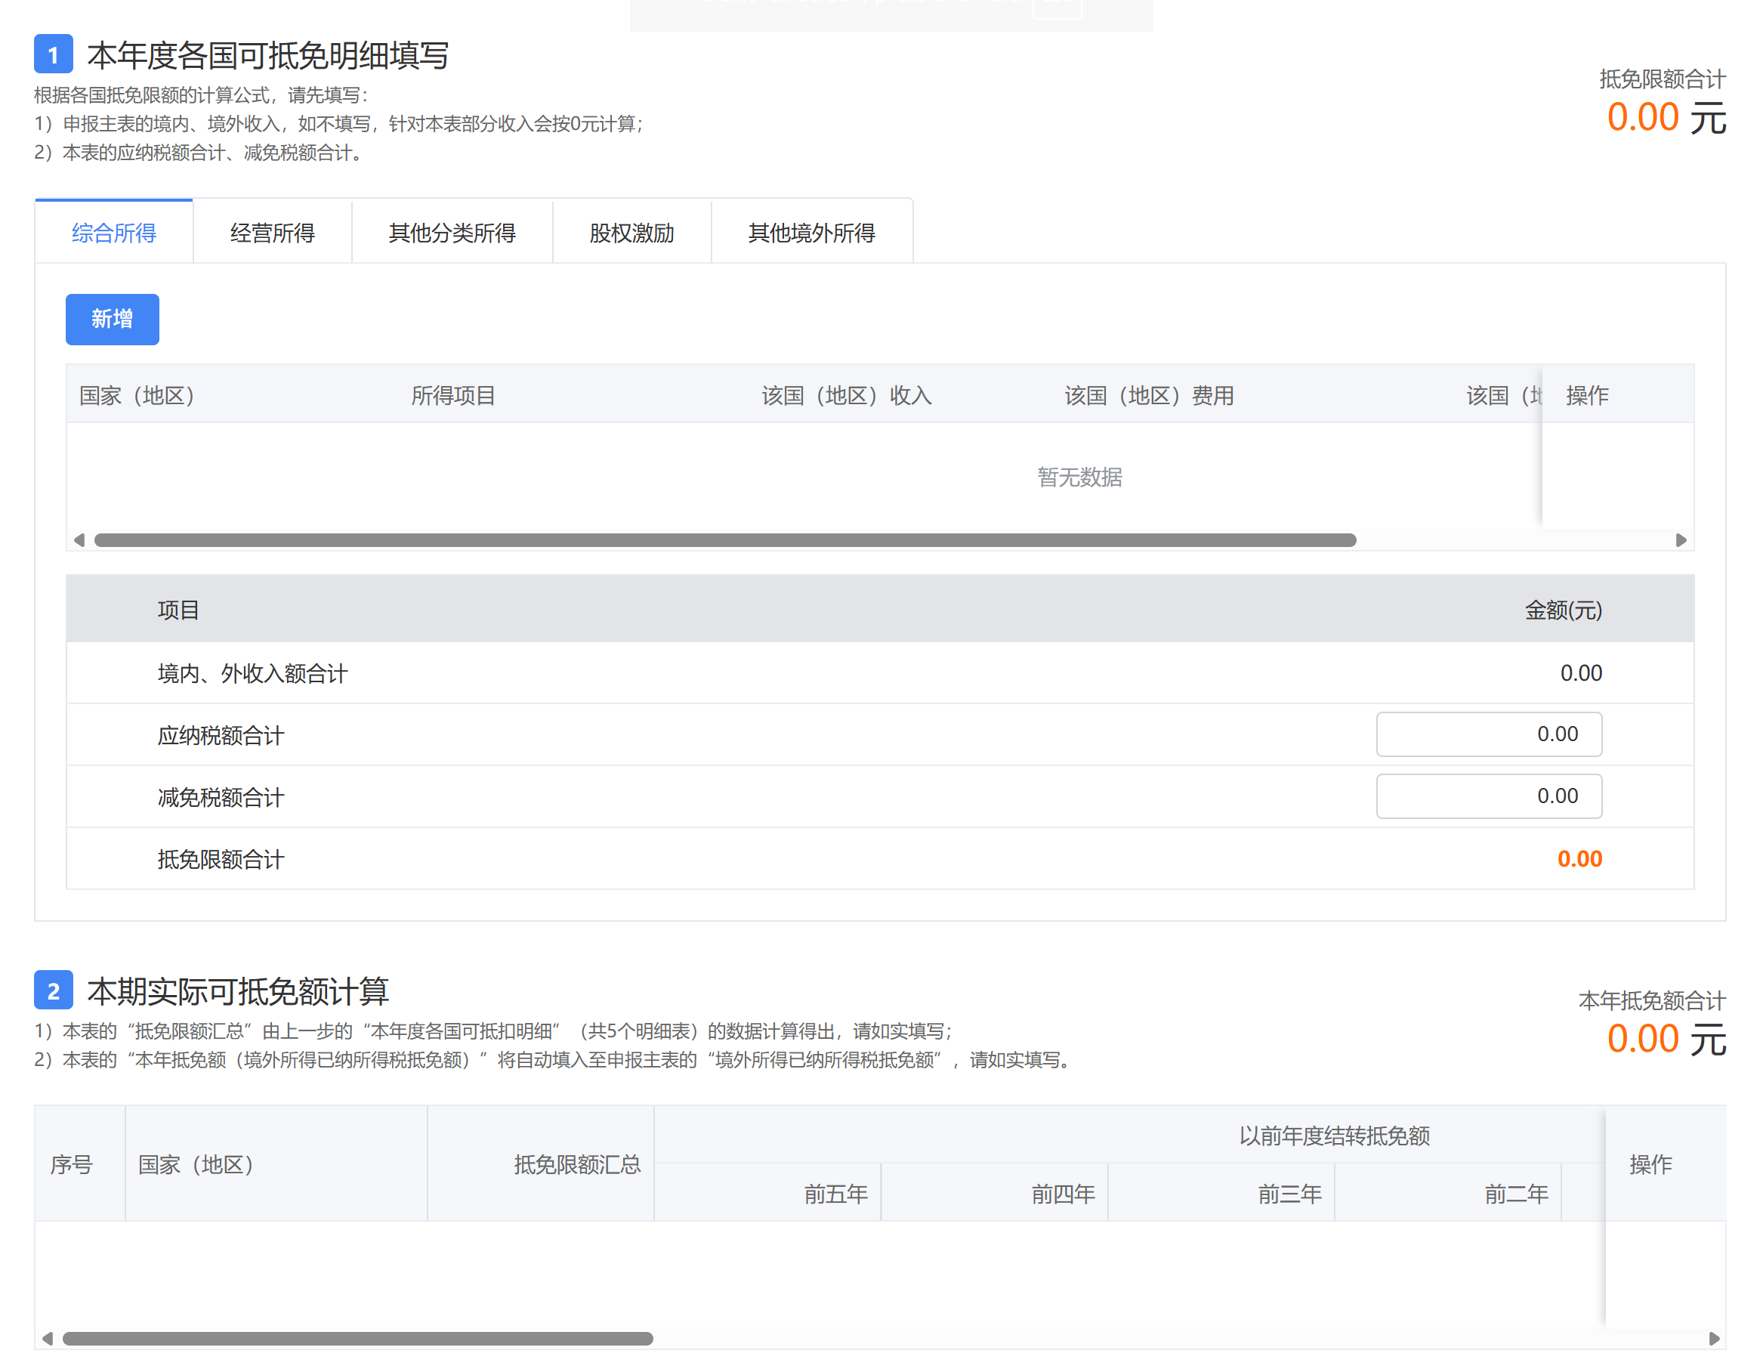Open the 其他境外所得 tab

tap(811, 233)
